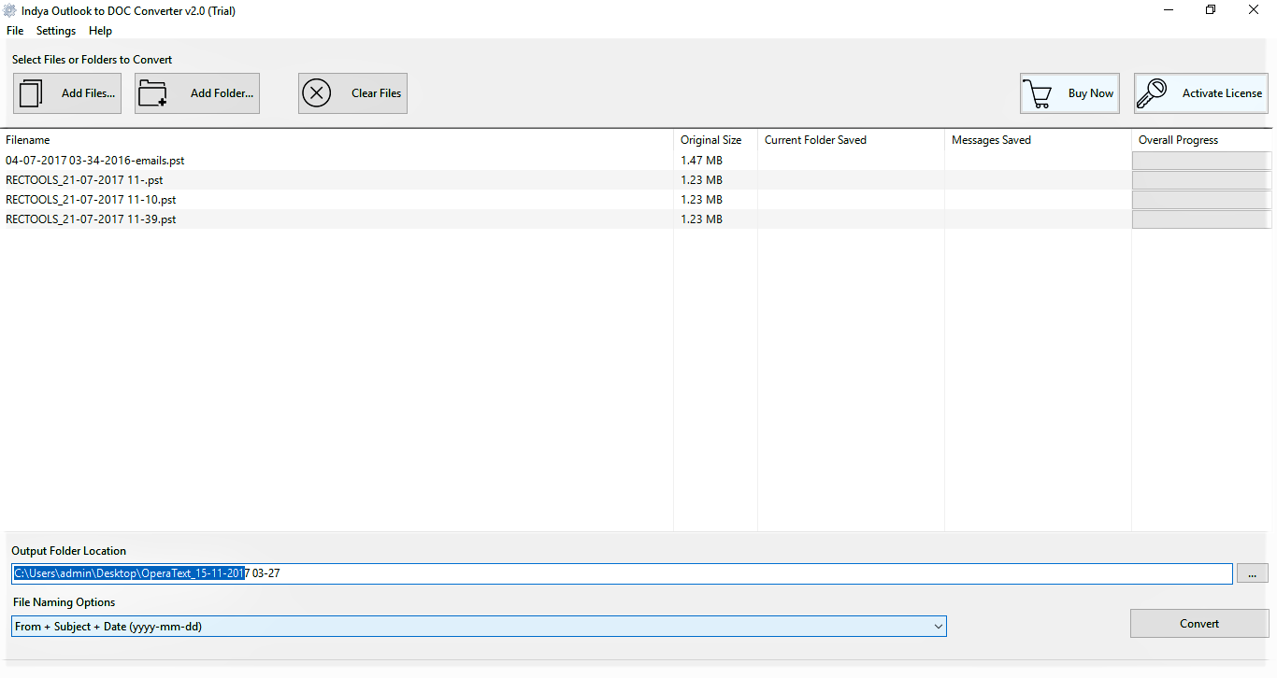The width and height of the screenshot is (1277, 678).
Task: Click the application gear icon in title bar
Action: point(9,11)
